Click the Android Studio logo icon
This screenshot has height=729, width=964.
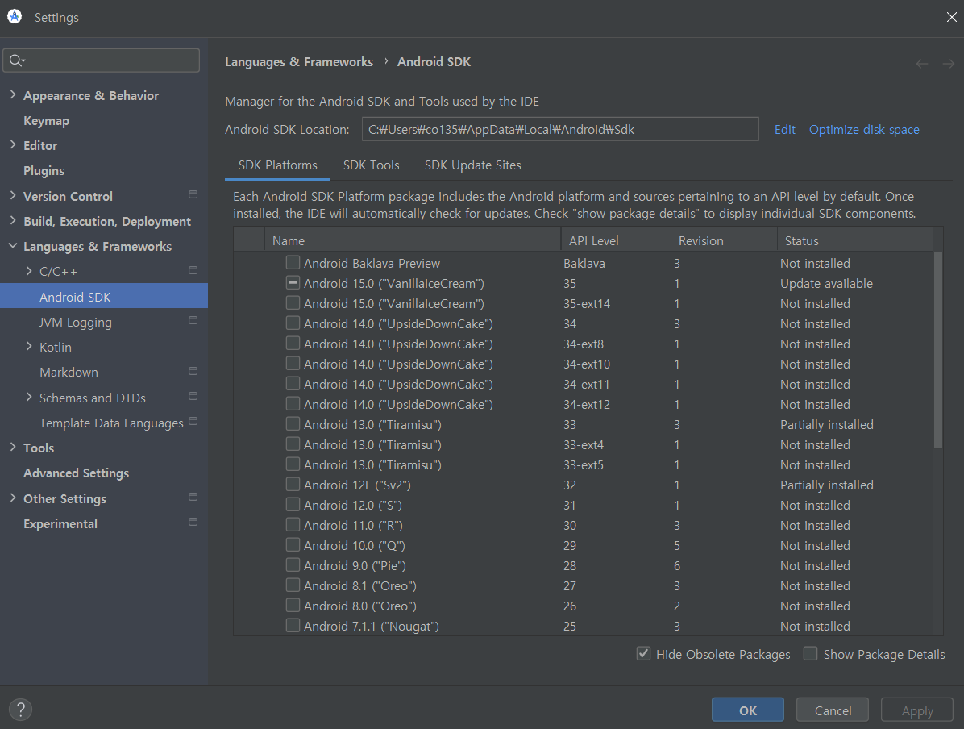coord(15,17)
